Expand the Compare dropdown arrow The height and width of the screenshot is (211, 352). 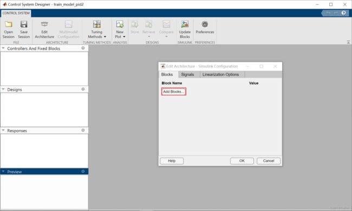166,37
